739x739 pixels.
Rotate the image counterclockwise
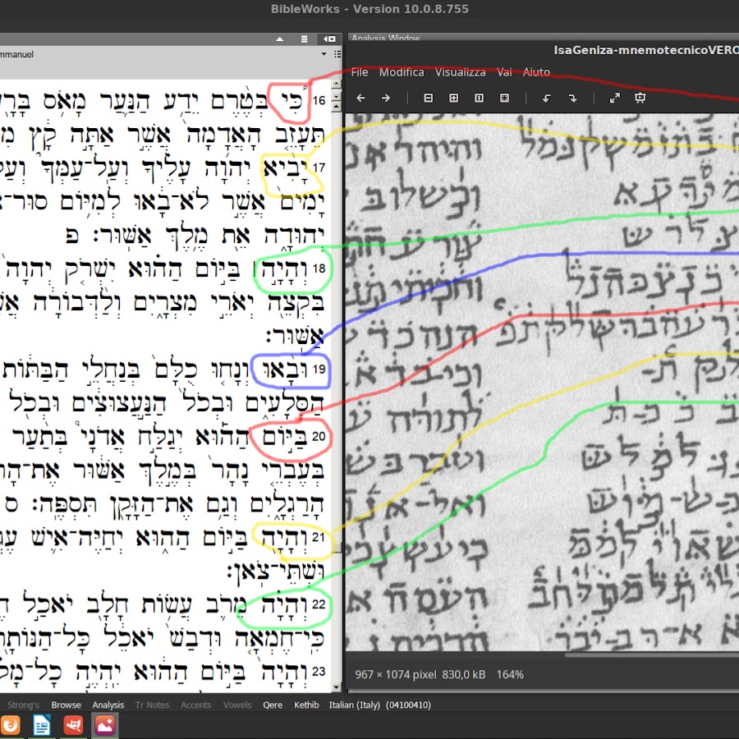(x=547, y=99)
